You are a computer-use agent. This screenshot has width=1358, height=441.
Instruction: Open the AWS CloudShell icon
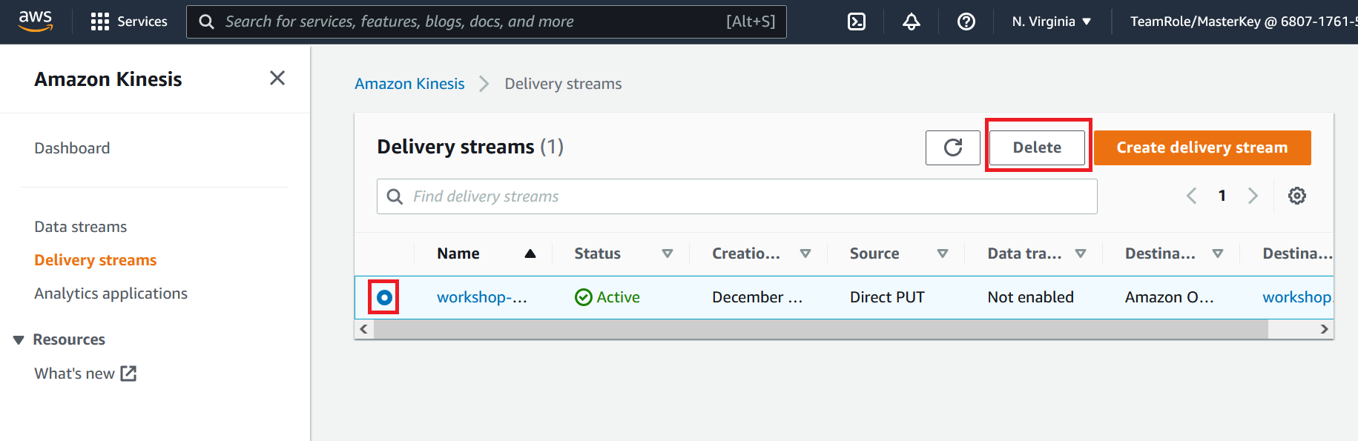[857, 21]
